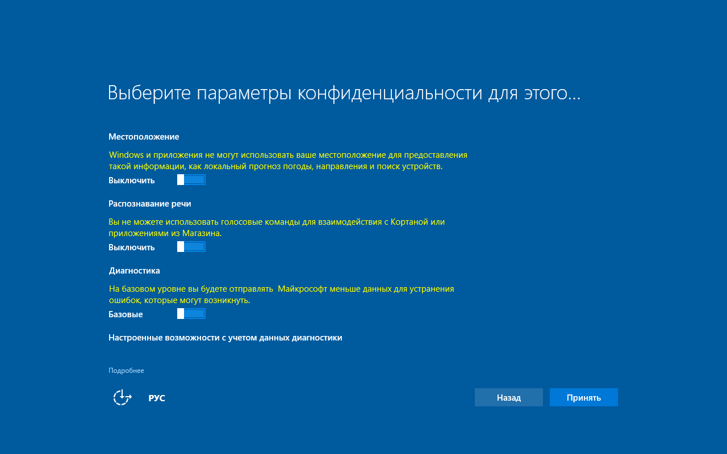Toggle the Выключить switch under Местоположение
This screenshot has height=454, width=727.
pos(191,179)
